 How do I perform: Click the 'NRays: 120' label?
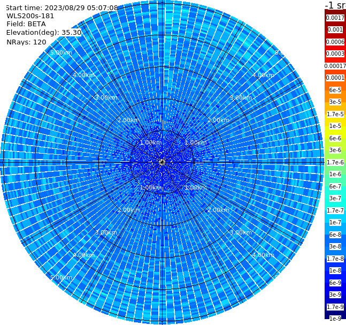tap(26, 42)
